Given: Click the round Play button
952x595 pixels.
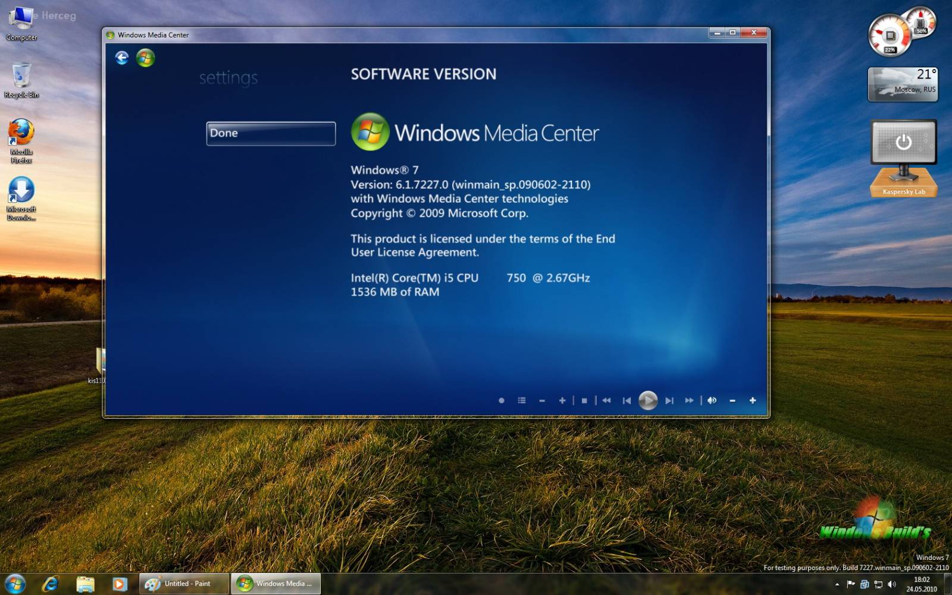Looking at the screenshot, I should click(648, 400).
